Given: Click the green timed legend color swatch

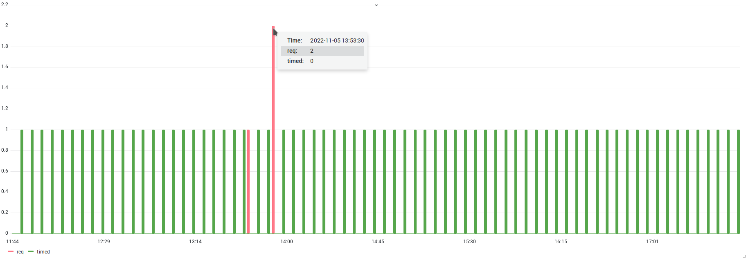Looking at the screenshot, I should [31, 252].
